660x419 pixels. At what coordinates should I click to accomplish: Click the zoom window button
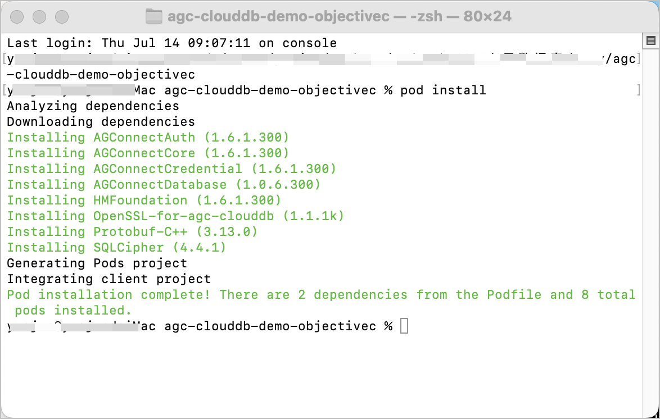pyautogui.click(x=62, y=16)
